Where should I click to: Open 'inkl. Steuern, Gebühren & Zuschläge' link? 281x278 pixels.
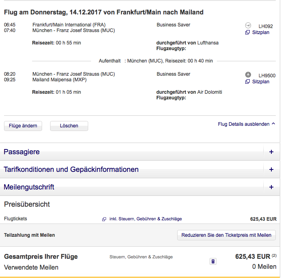(x=146, y=219)
